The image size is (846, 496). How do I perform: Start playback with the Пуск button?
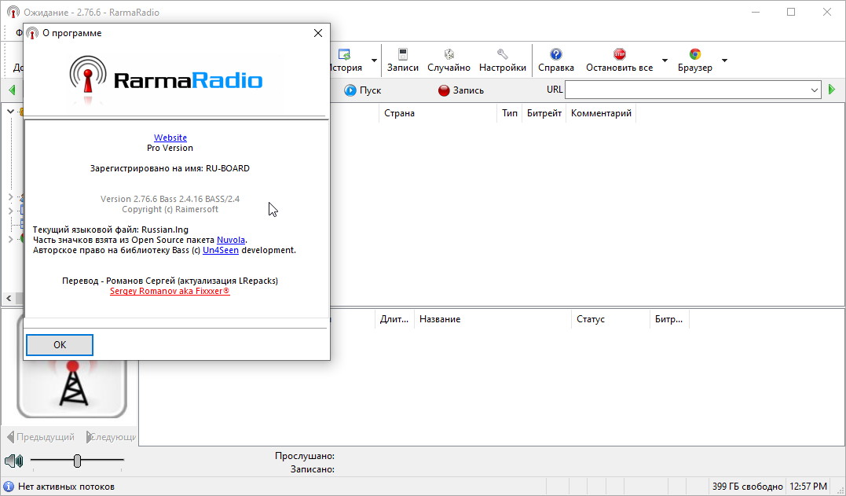(x=363, y=90)
